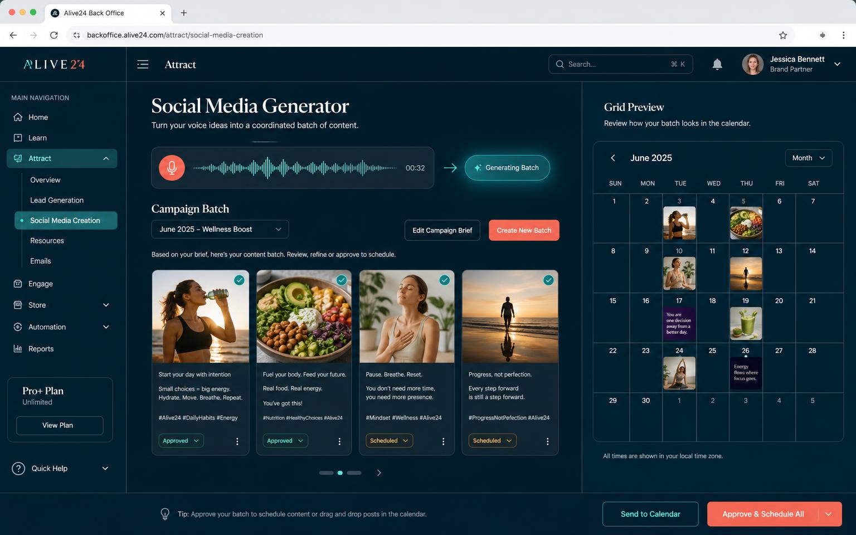
Task: Reload the browser page
Action: (x=53, y=35)
